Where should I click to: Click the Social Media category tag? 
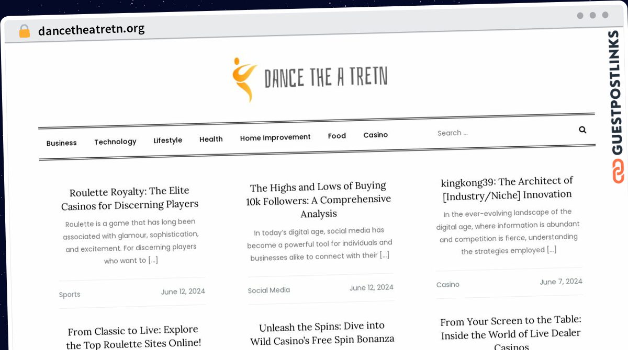pyautogui.click(x=268, y=290)
